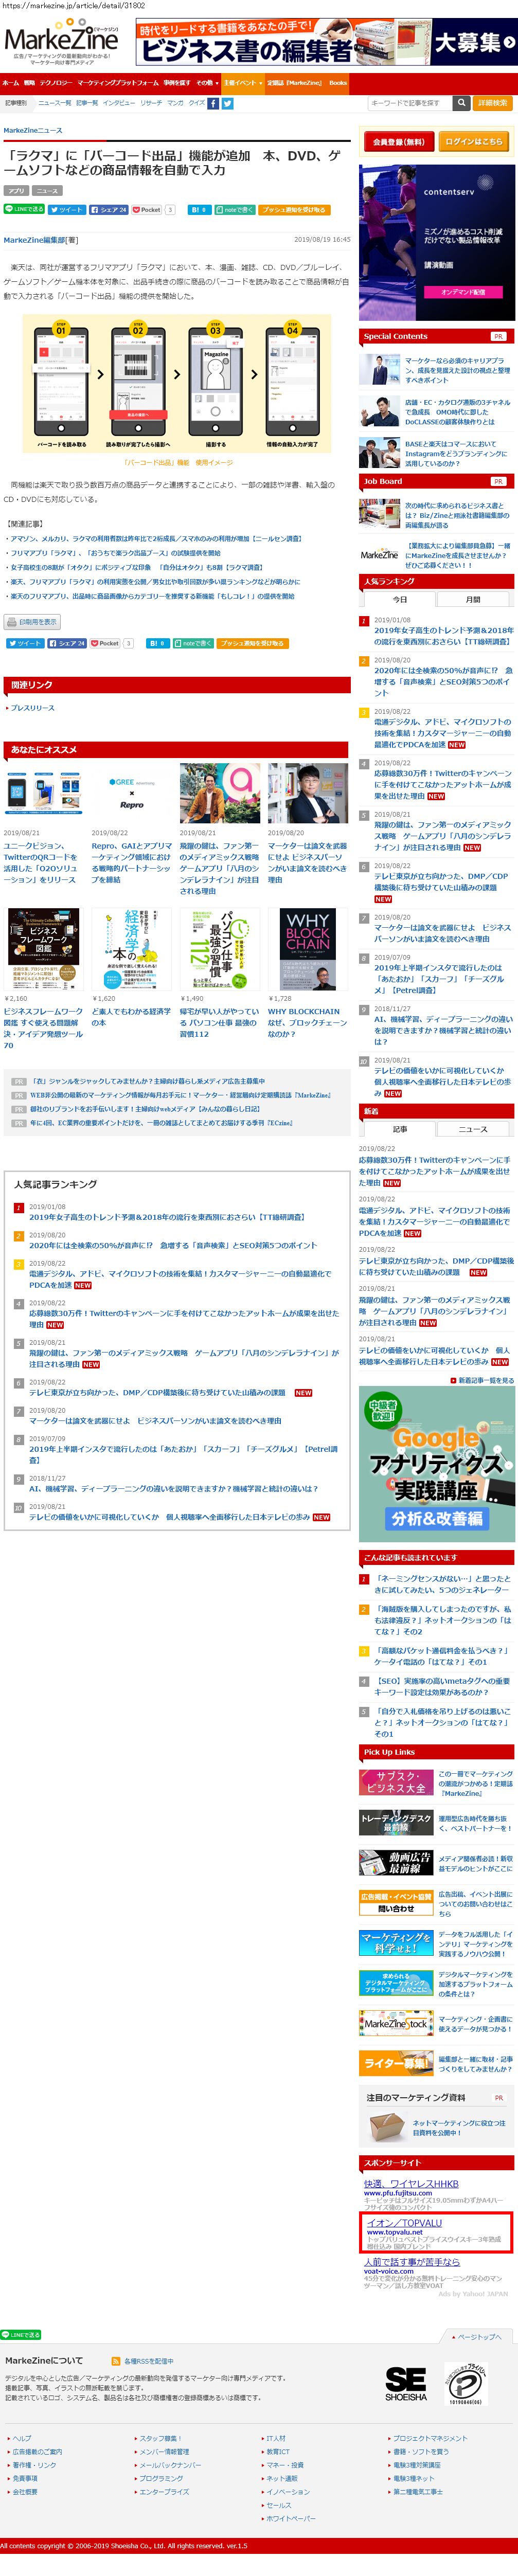This screenshot has width=518, height=2576.
Task: Click the Privacy mark logo in footer
Action: tap(465, 2384)
